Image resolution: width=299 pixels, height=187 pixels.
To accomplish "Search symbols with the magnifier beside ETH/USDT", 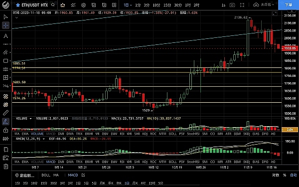I will pos(53,5).
